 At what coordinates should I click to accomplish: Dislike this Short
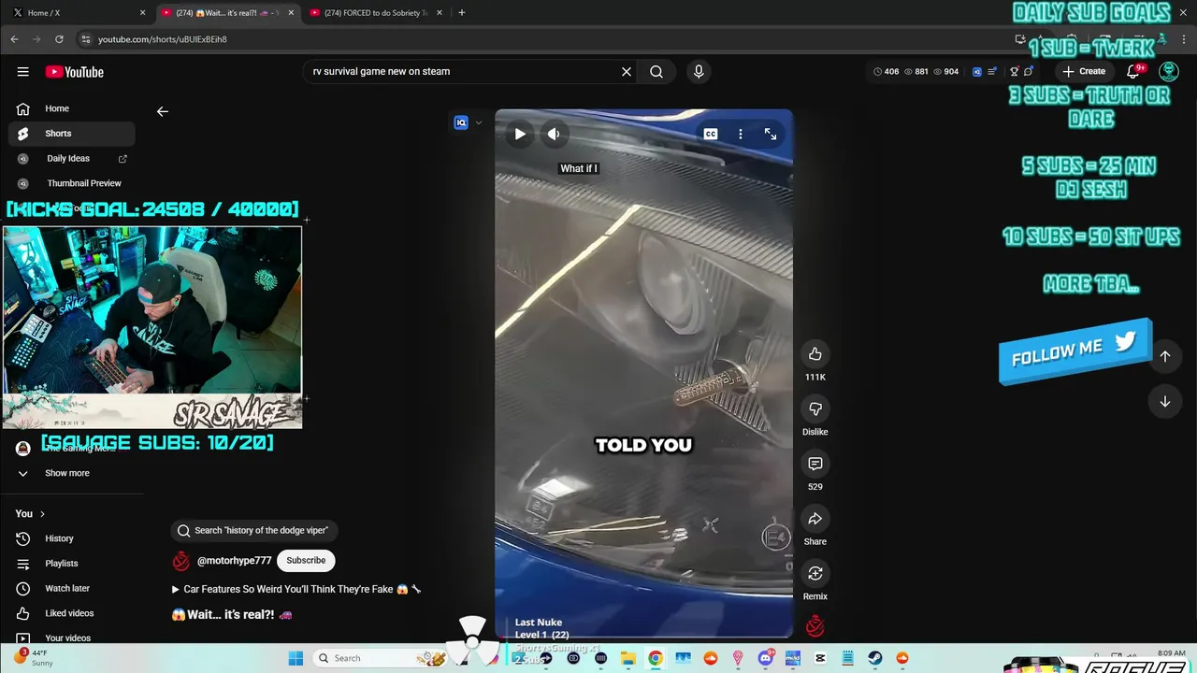point(815,408)
